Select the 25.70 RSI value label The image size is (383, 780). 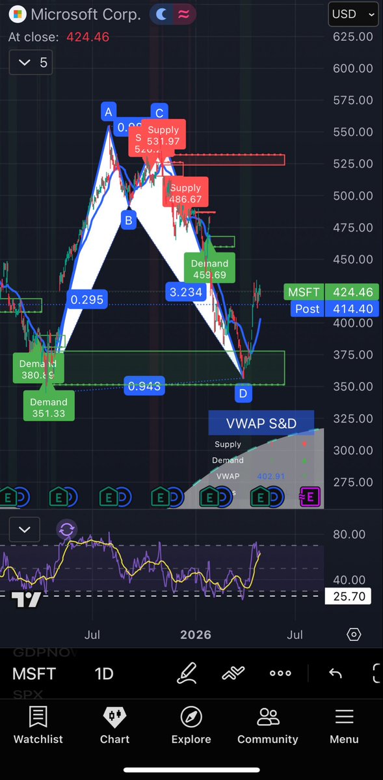click(x=348, y=596)
